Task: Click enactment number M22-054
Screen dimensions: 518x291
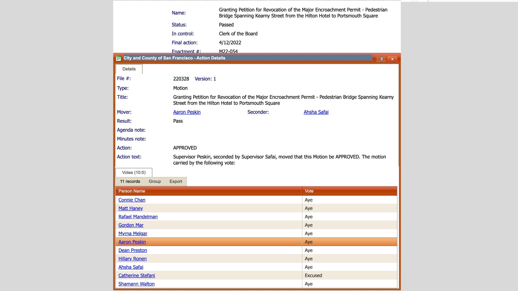Action: [x=228, y=51]
